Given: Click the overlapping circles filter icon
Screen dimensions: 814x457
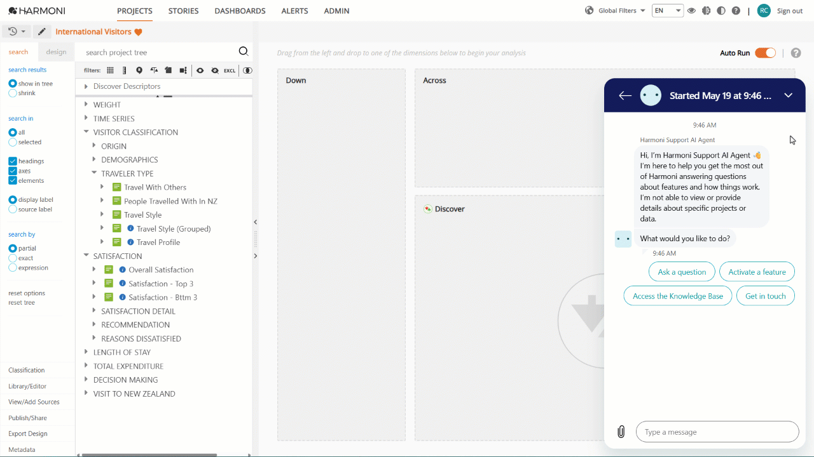Looking at the screenshot, I should click(x=247, y=70).
